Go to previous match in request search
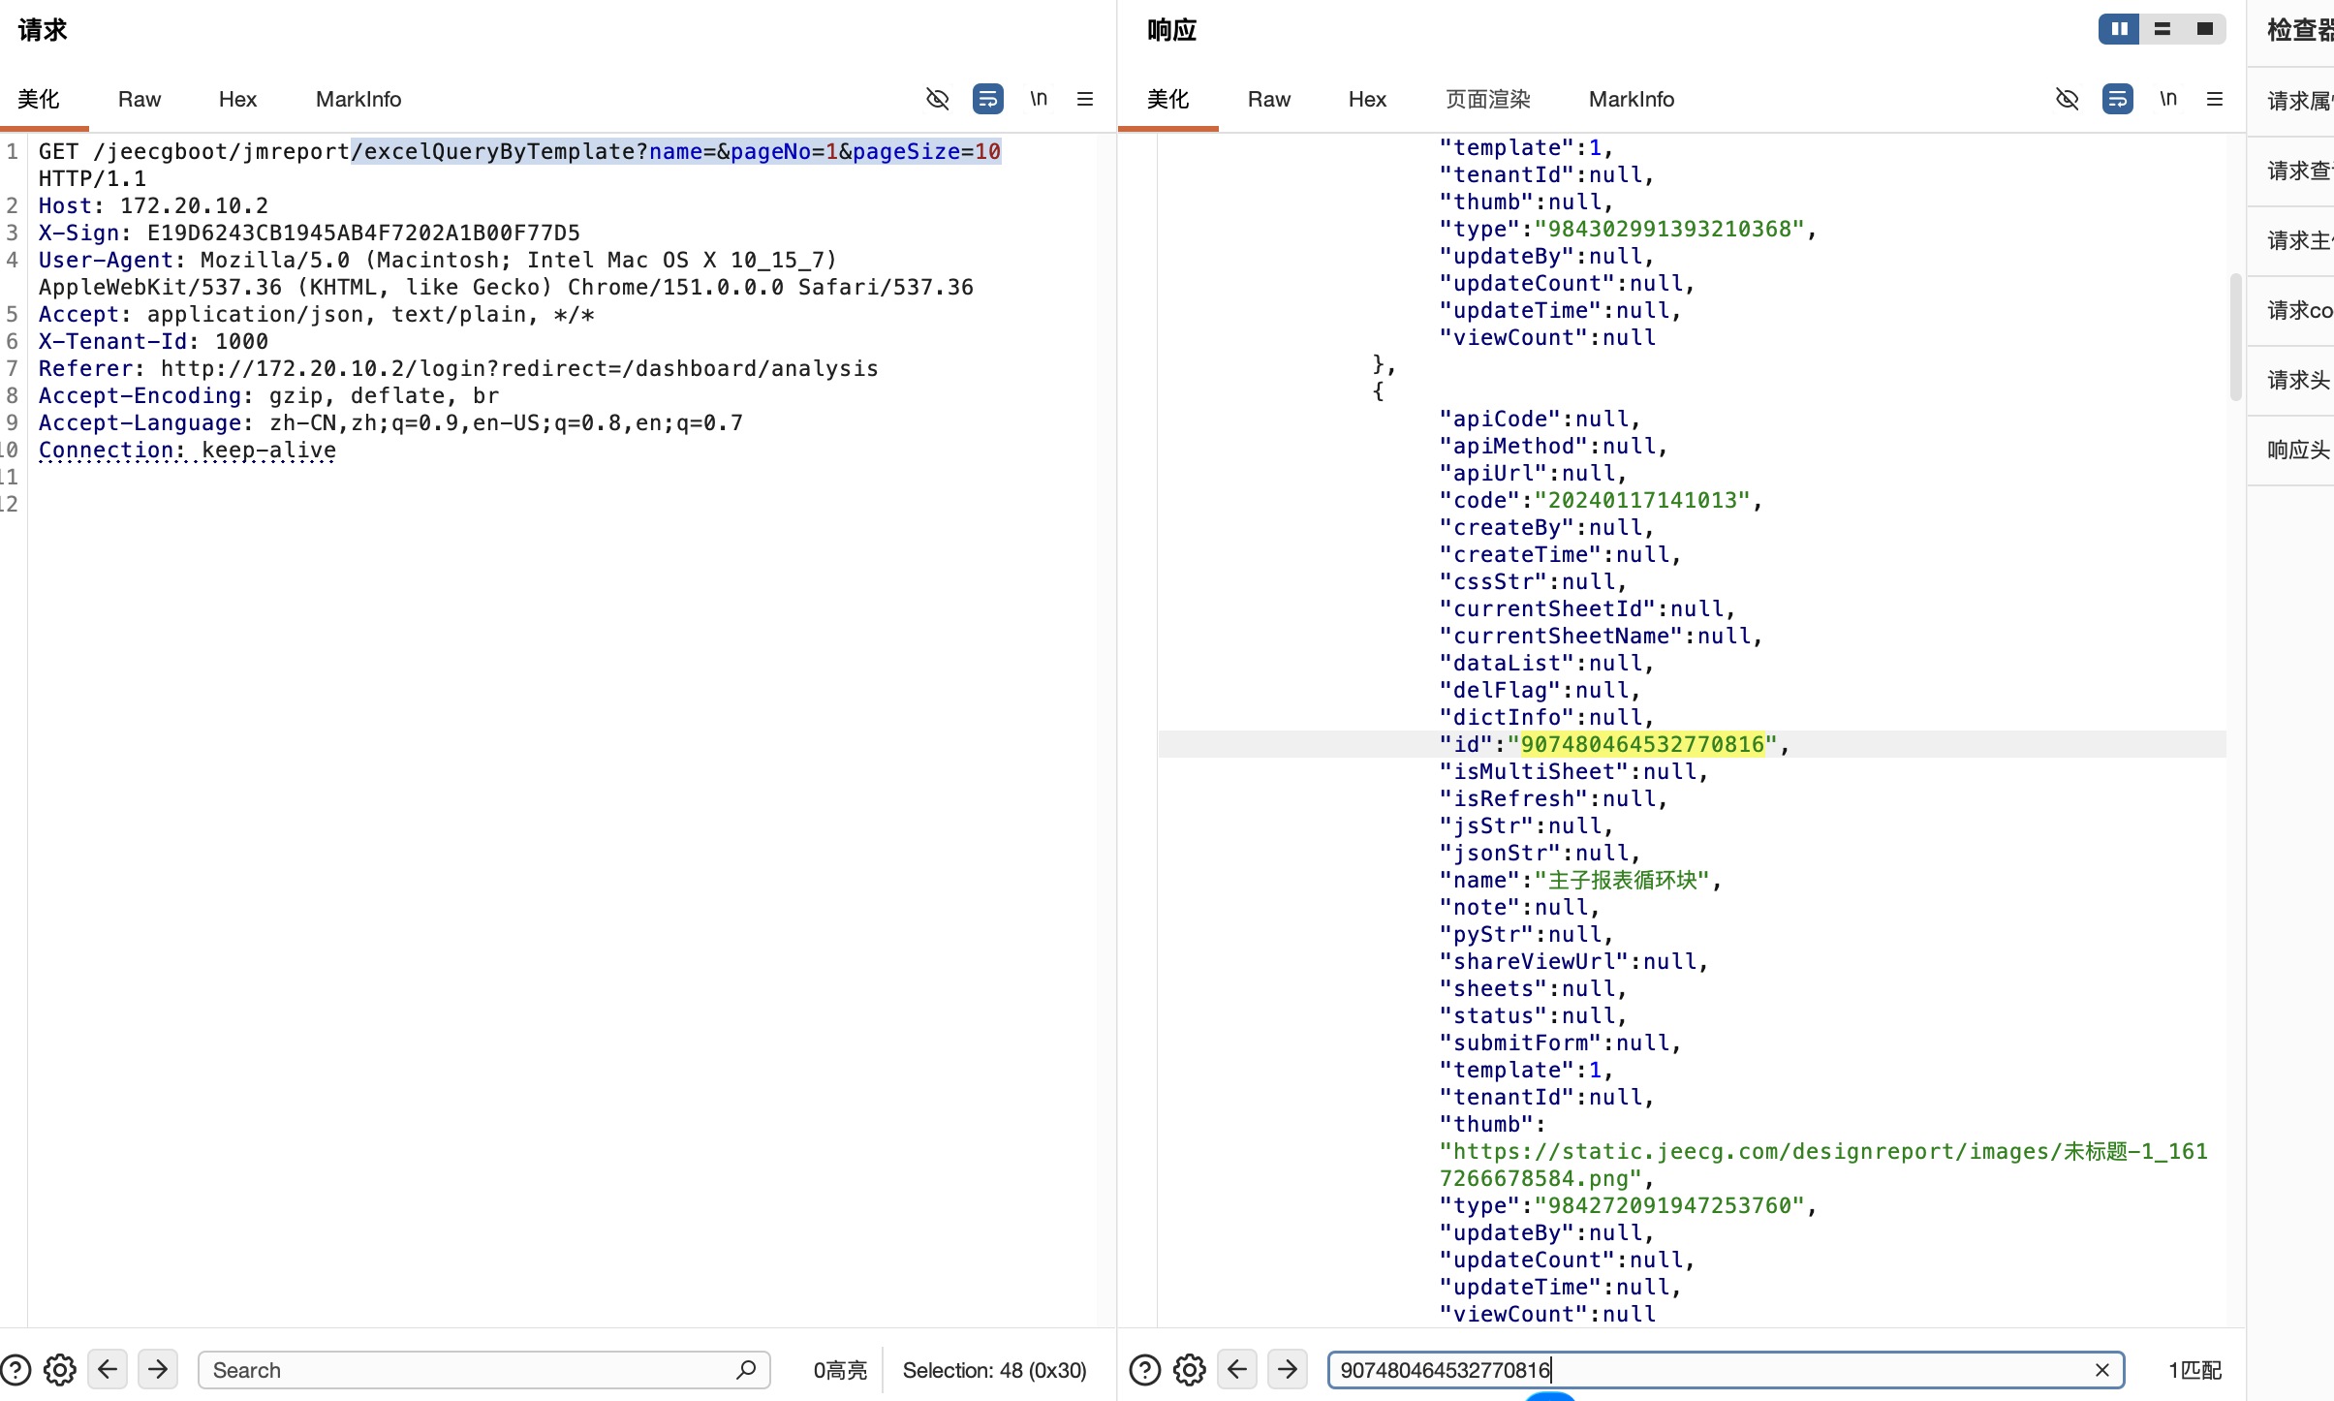2334x1401 pixels. pos(108,1369)
